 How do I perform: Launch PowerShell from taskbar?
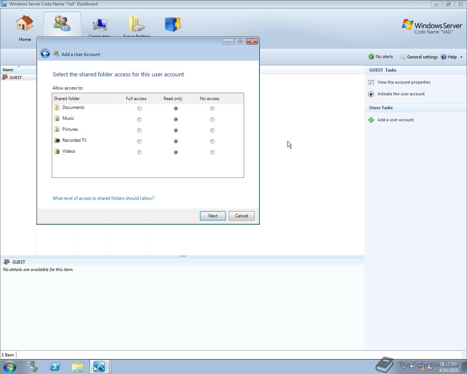55,367
